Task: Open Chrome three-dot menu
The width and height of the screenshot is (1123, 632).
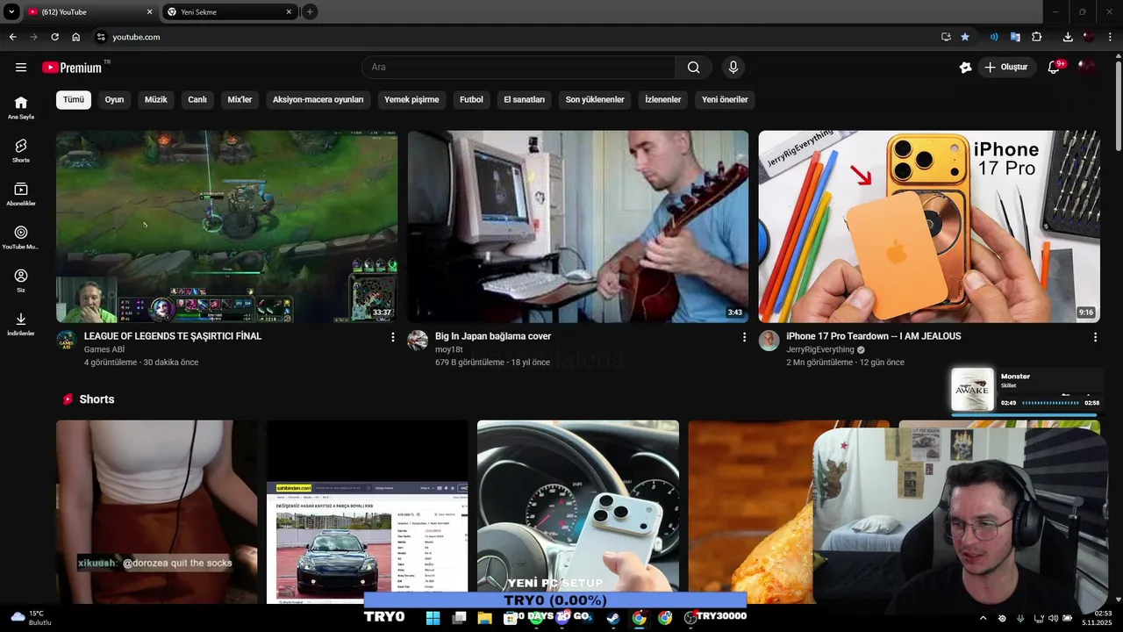Action: point(1111,37)
